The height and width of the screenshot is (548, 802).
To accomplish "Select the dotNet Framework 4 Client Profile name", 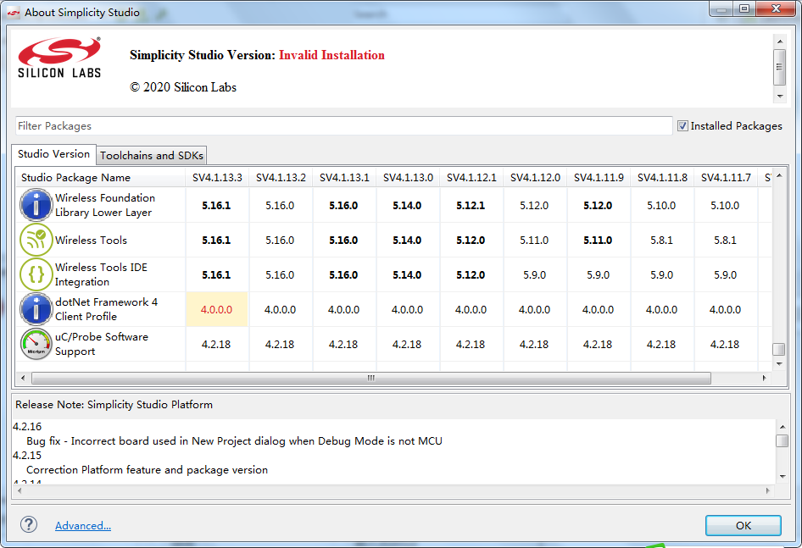I will pyautogui.click(x=106, y=309).
